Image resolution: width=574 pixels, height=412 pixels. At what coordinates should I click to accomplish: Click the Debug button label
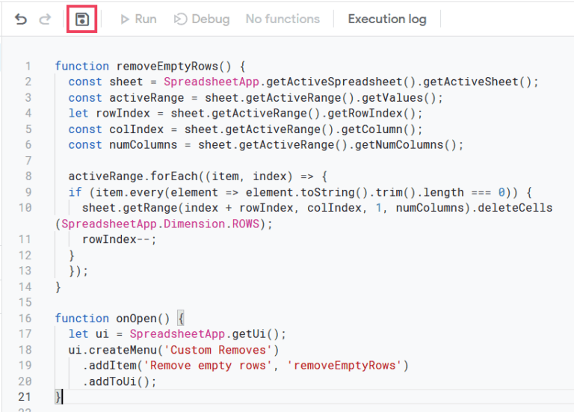pos(211,19)
